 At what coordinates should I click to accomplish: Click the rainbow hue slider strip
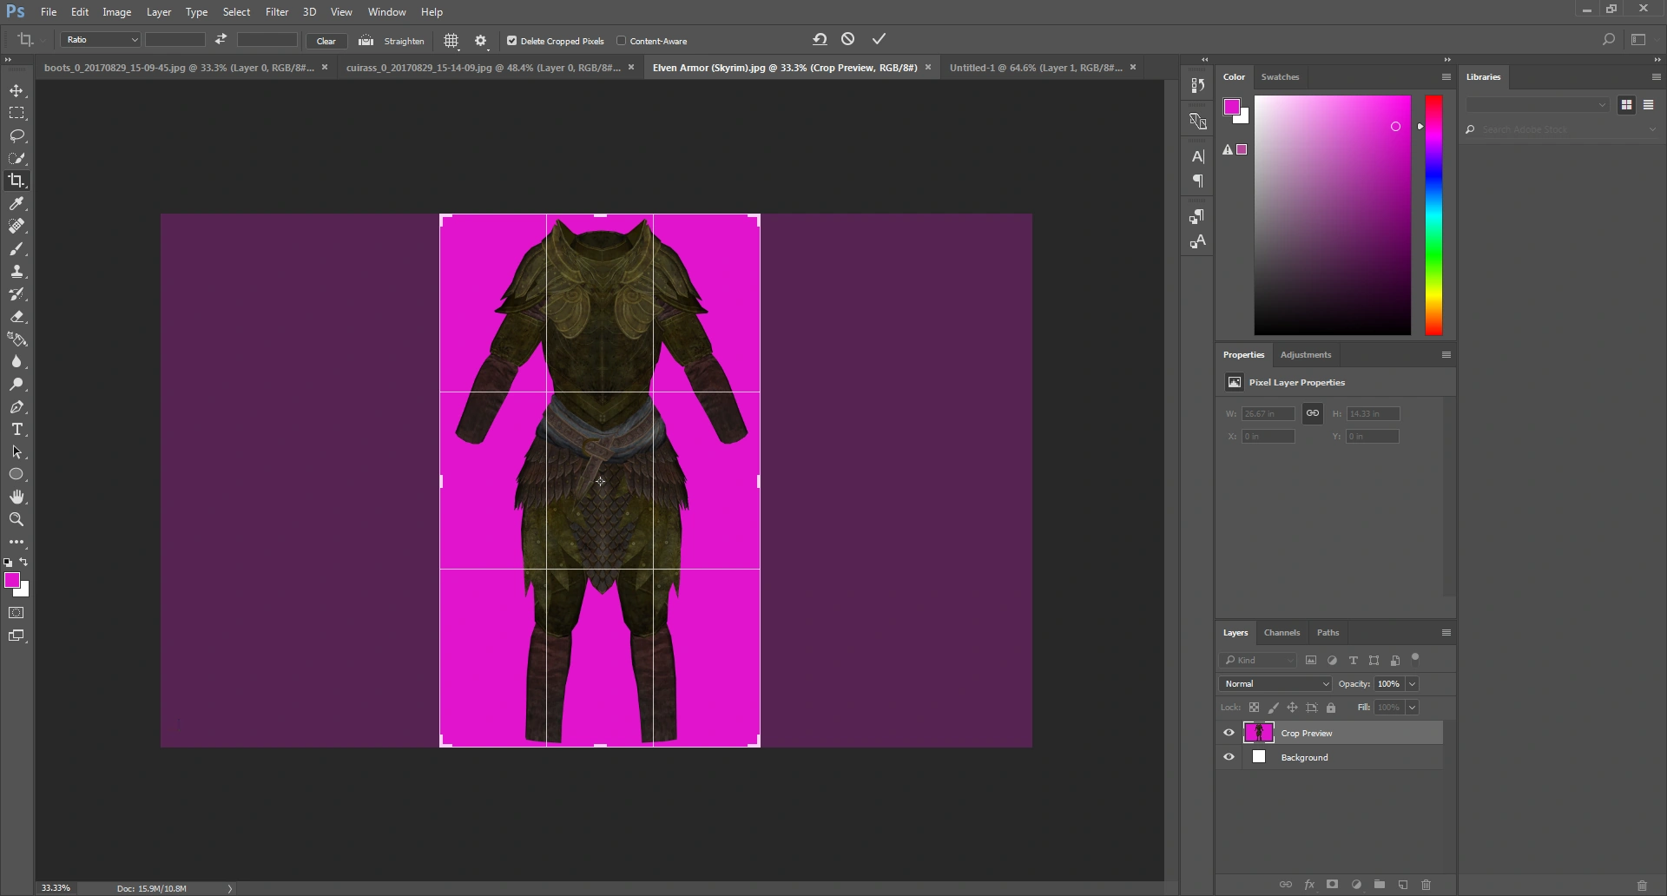1433,215
